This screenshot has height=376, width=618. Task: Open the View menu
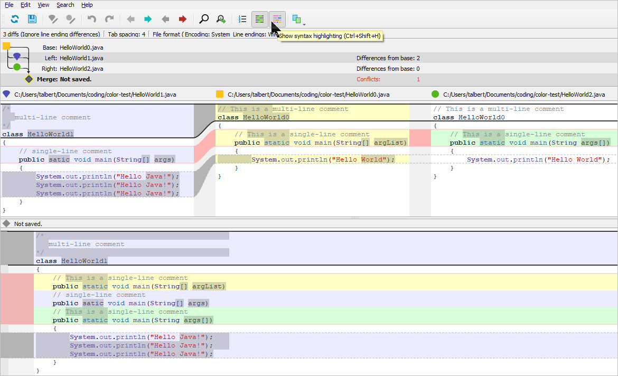pyautogui.click(x=43, y=5)
